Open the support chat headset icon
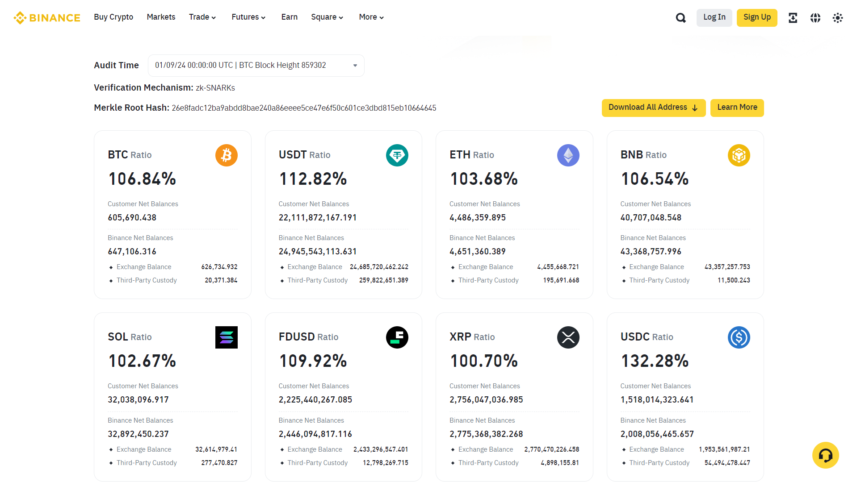 tap(826, 455)
